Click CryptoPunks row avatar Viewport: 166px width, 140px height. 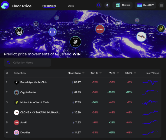point(17,92)
